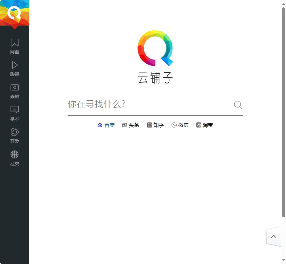
Task: Switch to the 淘宝 search option
Action: (x=204, y=125)
